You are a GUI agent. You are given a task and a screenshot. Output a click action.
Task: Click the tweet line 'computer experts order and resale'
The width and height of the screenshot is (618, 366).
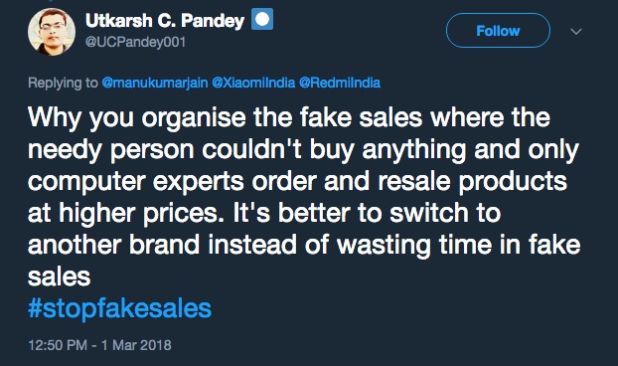(x=238, y=181)
